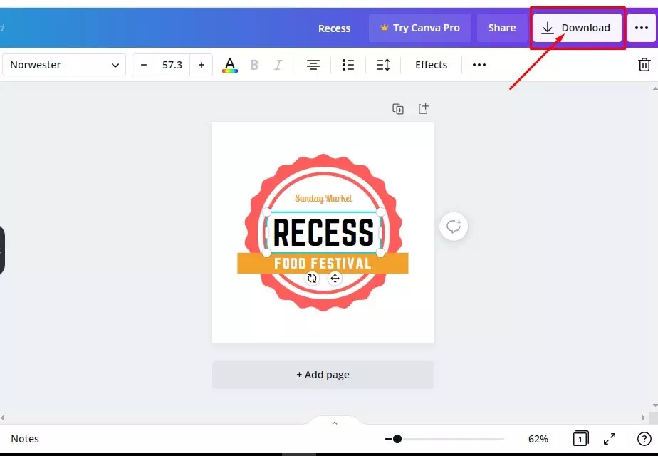658x456 pixels.
Task: Add a new page using the plus-page icon
Action: 424,108
